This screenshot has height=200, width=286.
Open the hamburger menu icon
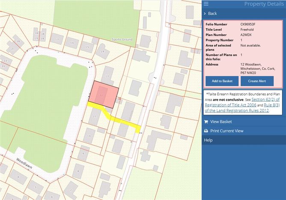[x=206, y=4]
